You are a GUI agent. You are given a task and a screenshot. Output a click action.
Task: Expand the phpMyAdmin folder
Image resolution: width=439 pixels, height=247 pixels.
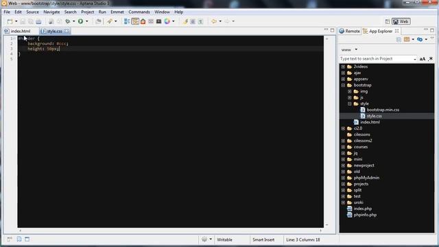coord(343,178)
